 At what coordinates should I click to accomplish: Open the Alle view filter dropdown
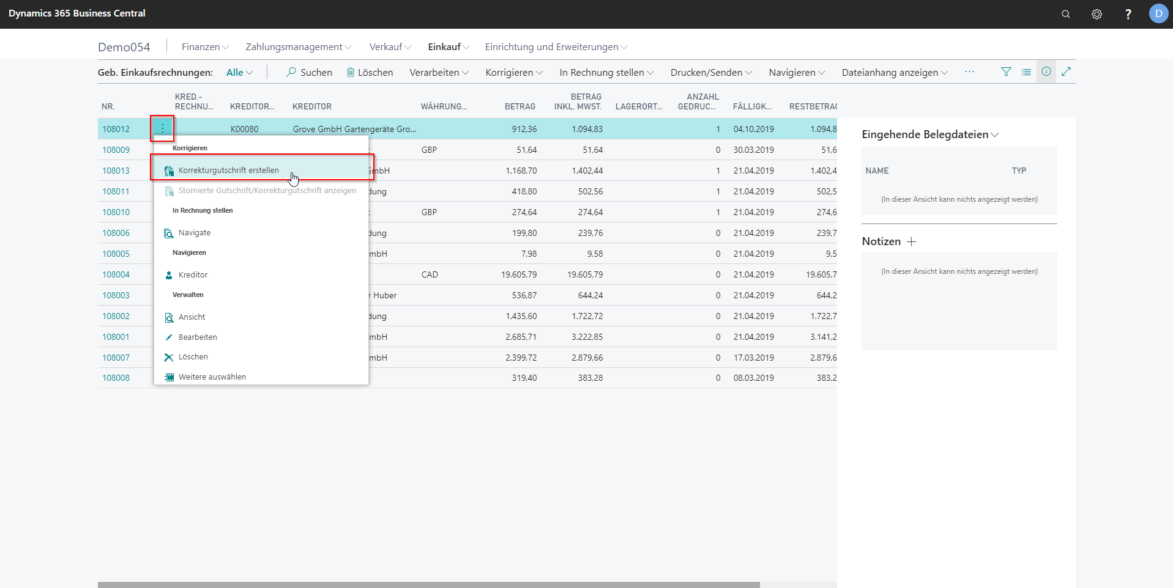pyautogui.click(x=239, y=72)
